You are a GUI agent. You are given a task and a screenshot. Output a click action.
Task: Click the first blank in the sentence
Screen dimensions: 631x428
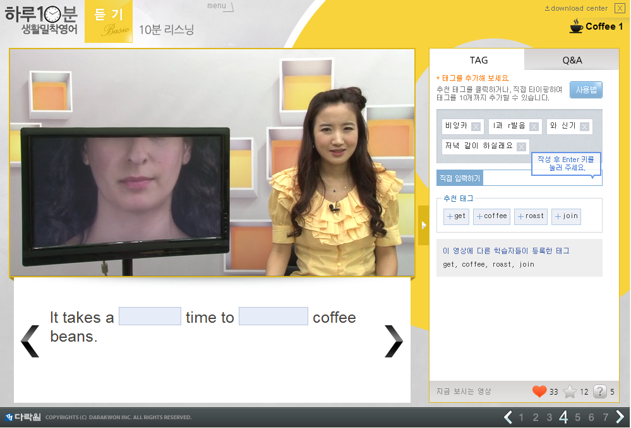(150, 316)
